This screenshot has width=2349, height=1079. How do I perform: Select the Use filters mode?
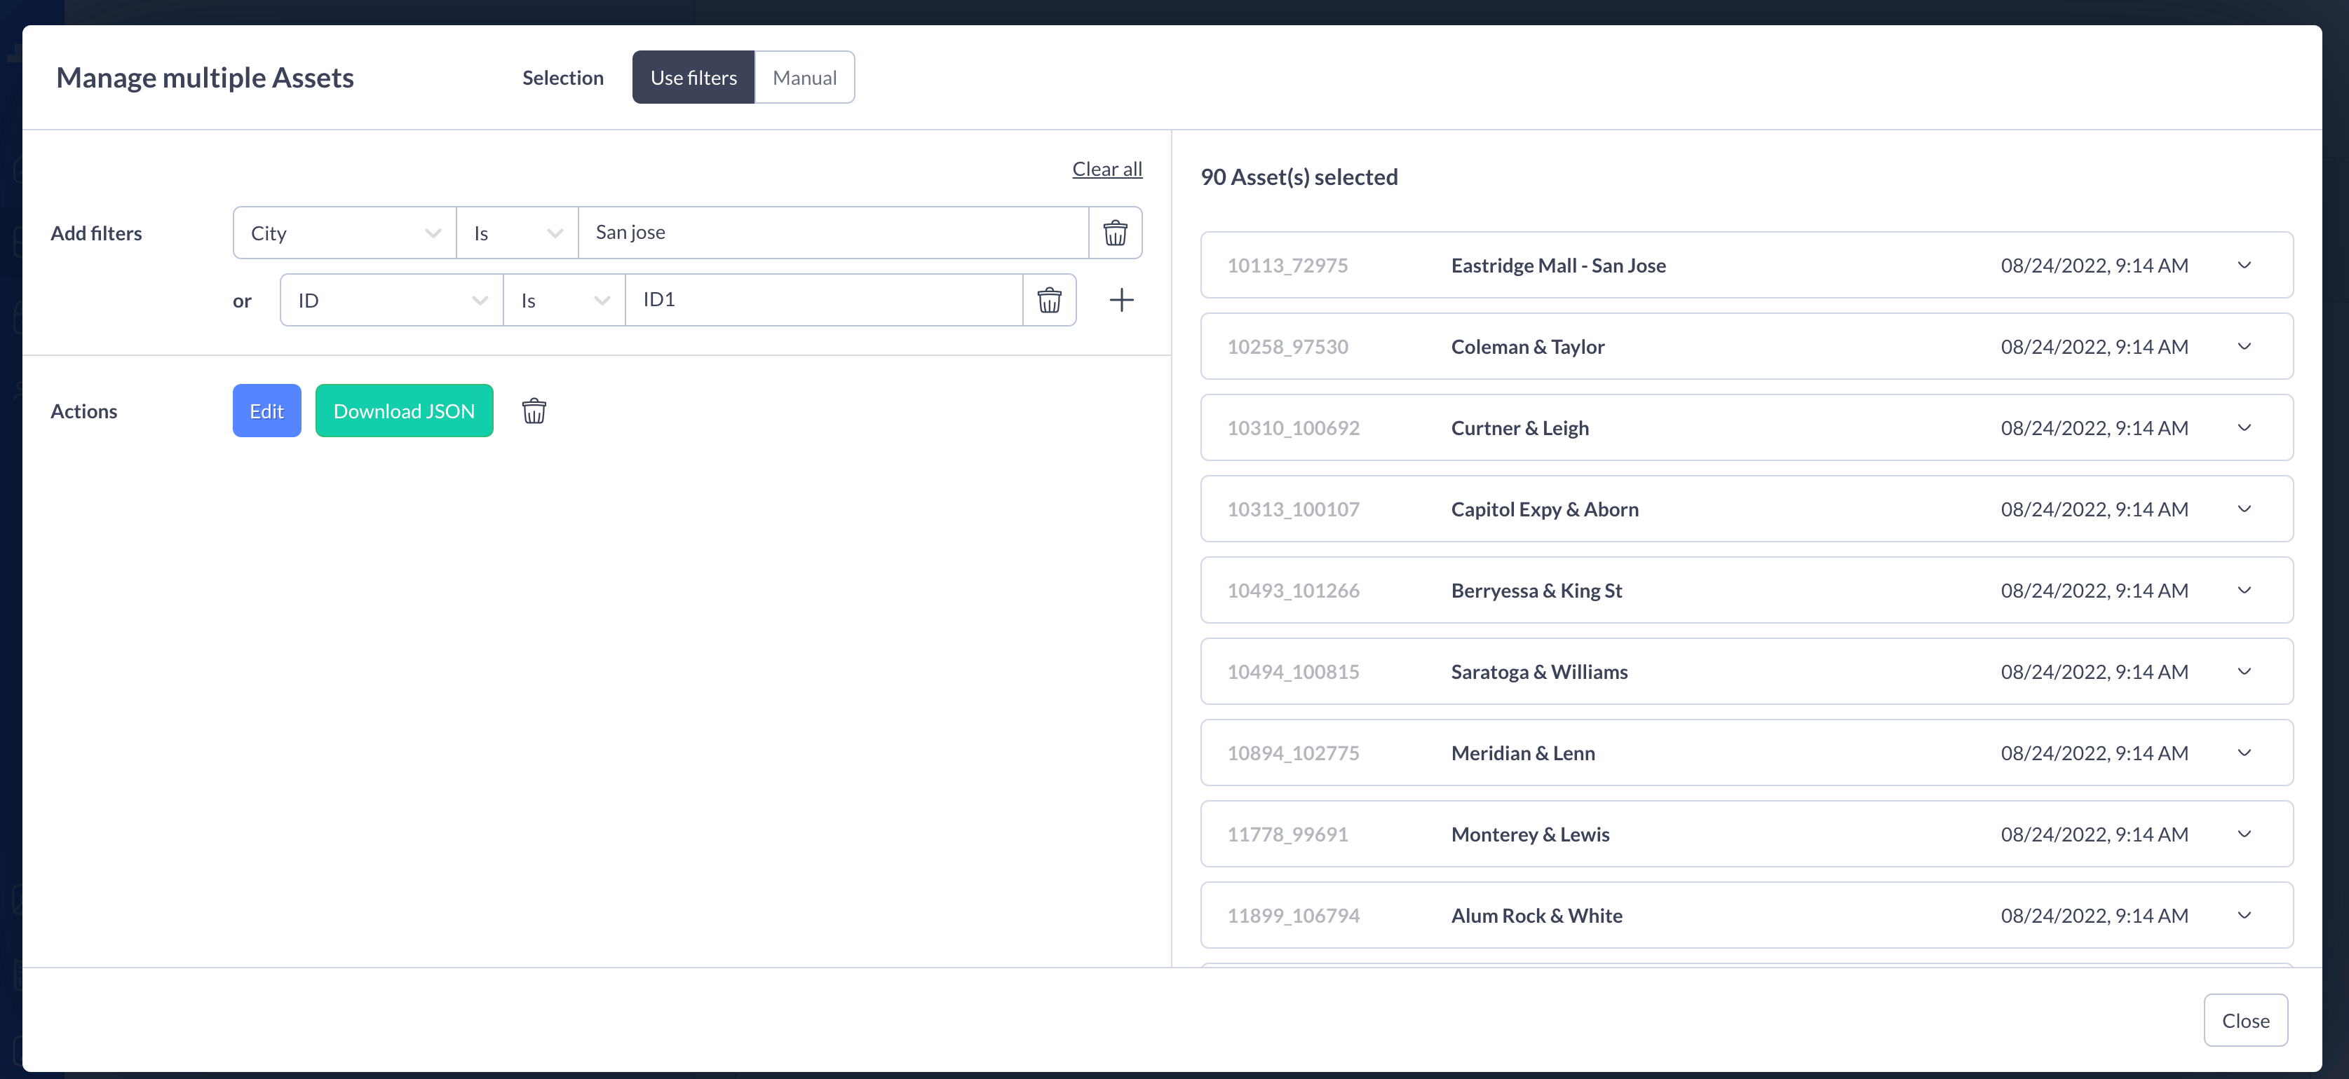(693, 78)
